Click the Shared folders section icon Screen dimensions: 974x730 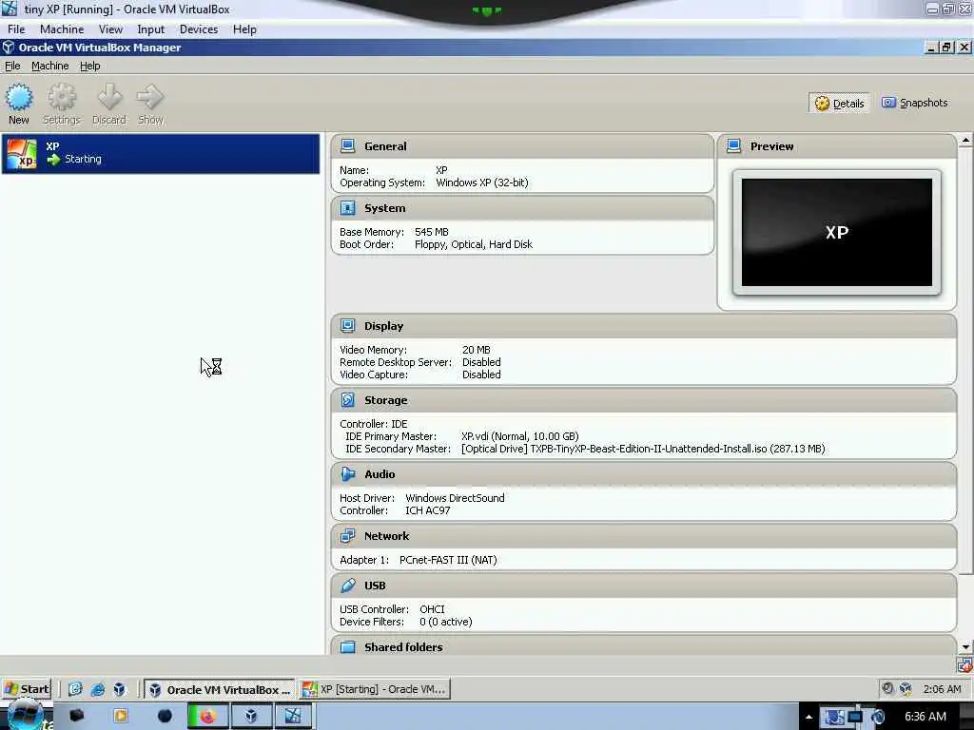click(348, 646)
